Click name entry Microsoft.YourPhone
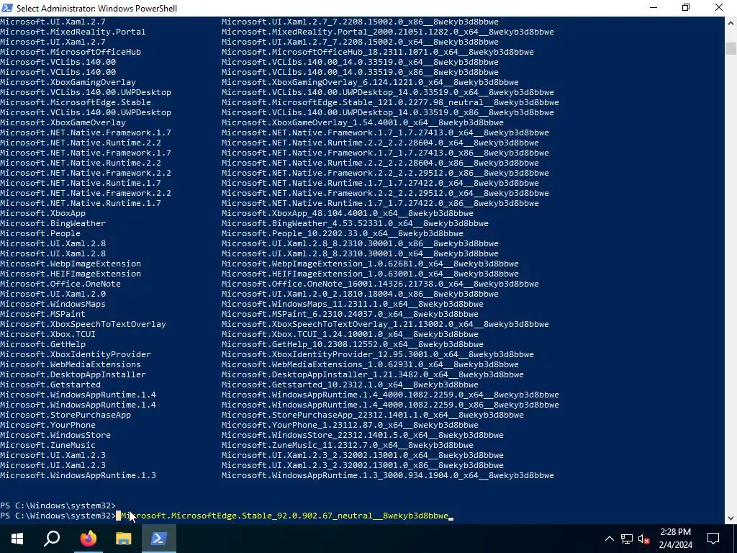Viewport: 737px width, 553px height. point(48,425)
